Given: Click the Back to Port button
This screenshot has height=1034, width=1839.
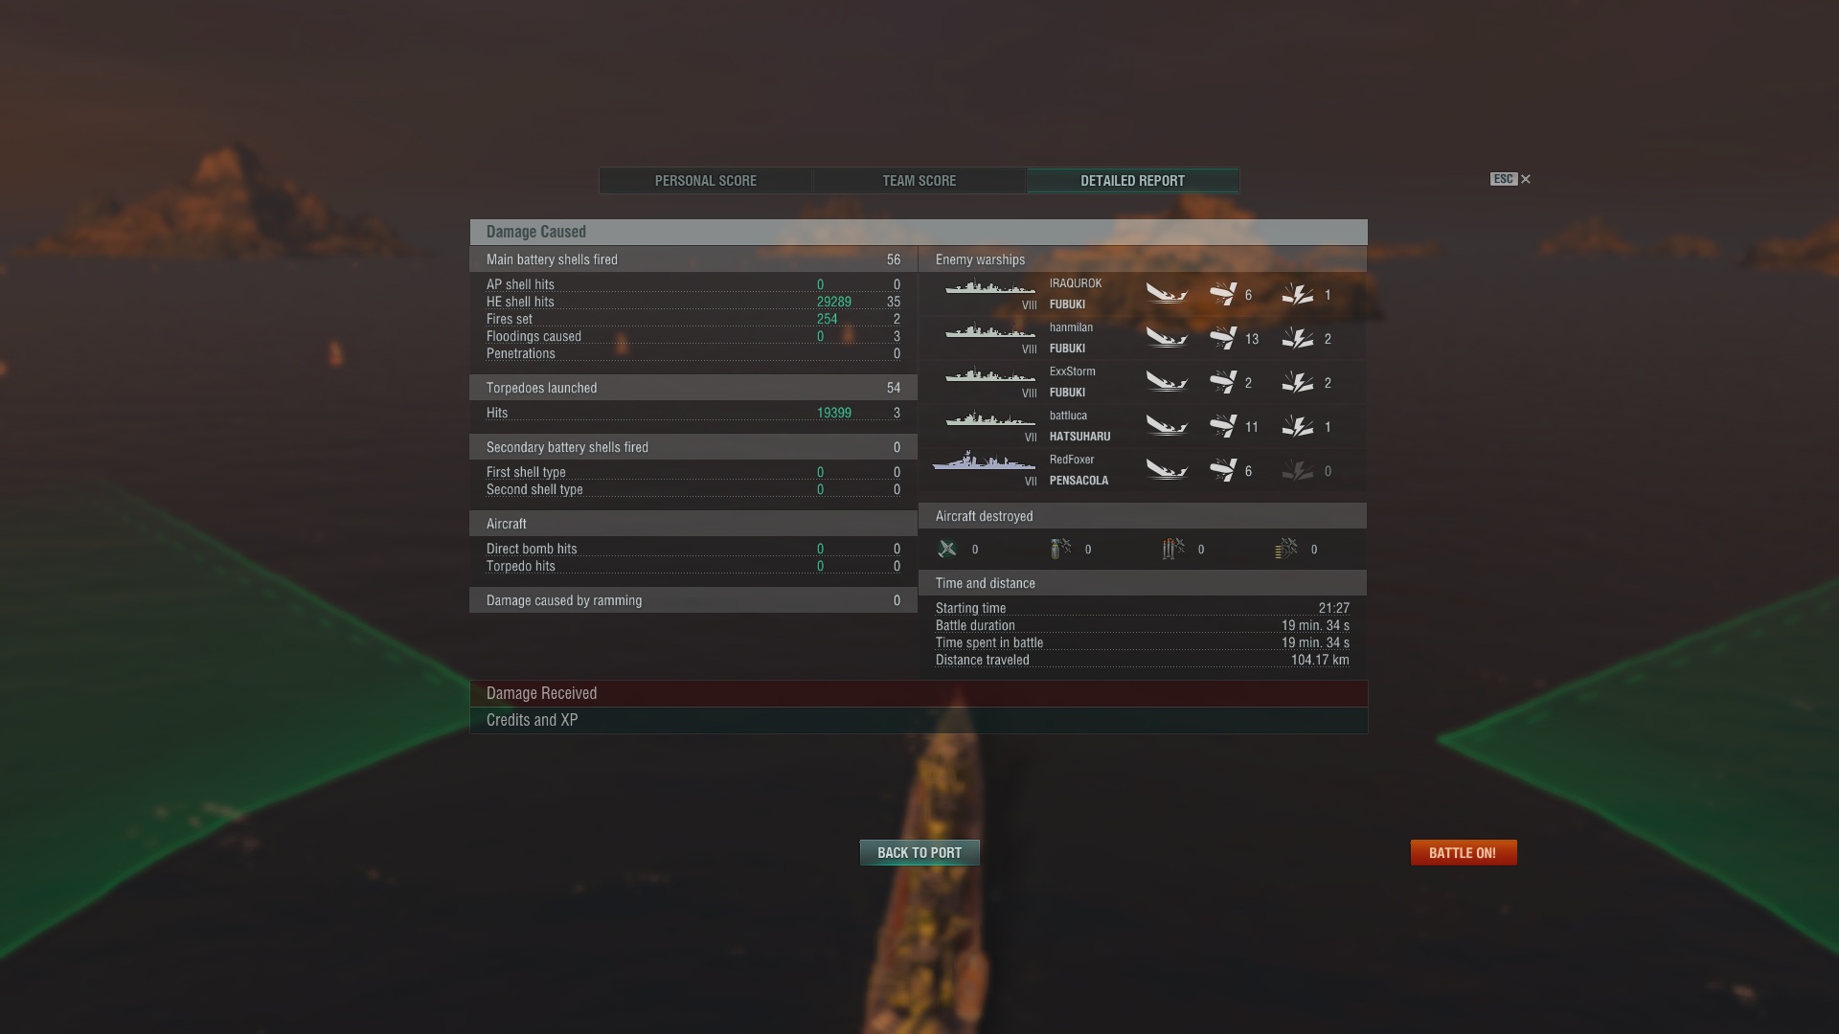Looking at the screenshot, I should pyautogui.click(x=919, y=852).
